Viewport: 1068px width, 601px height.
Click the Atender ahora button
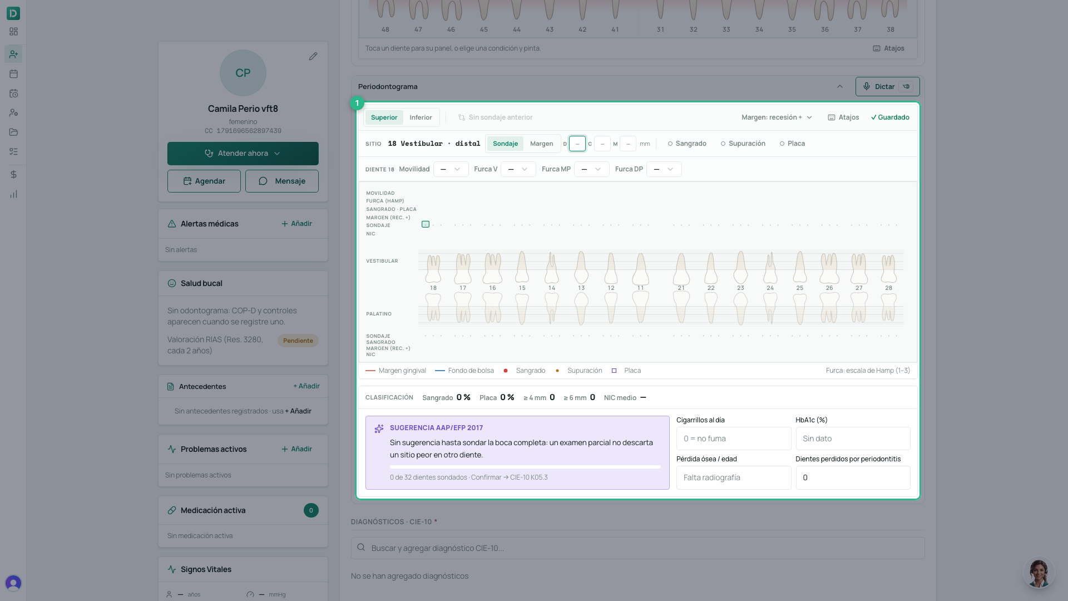tap(243, 154)
